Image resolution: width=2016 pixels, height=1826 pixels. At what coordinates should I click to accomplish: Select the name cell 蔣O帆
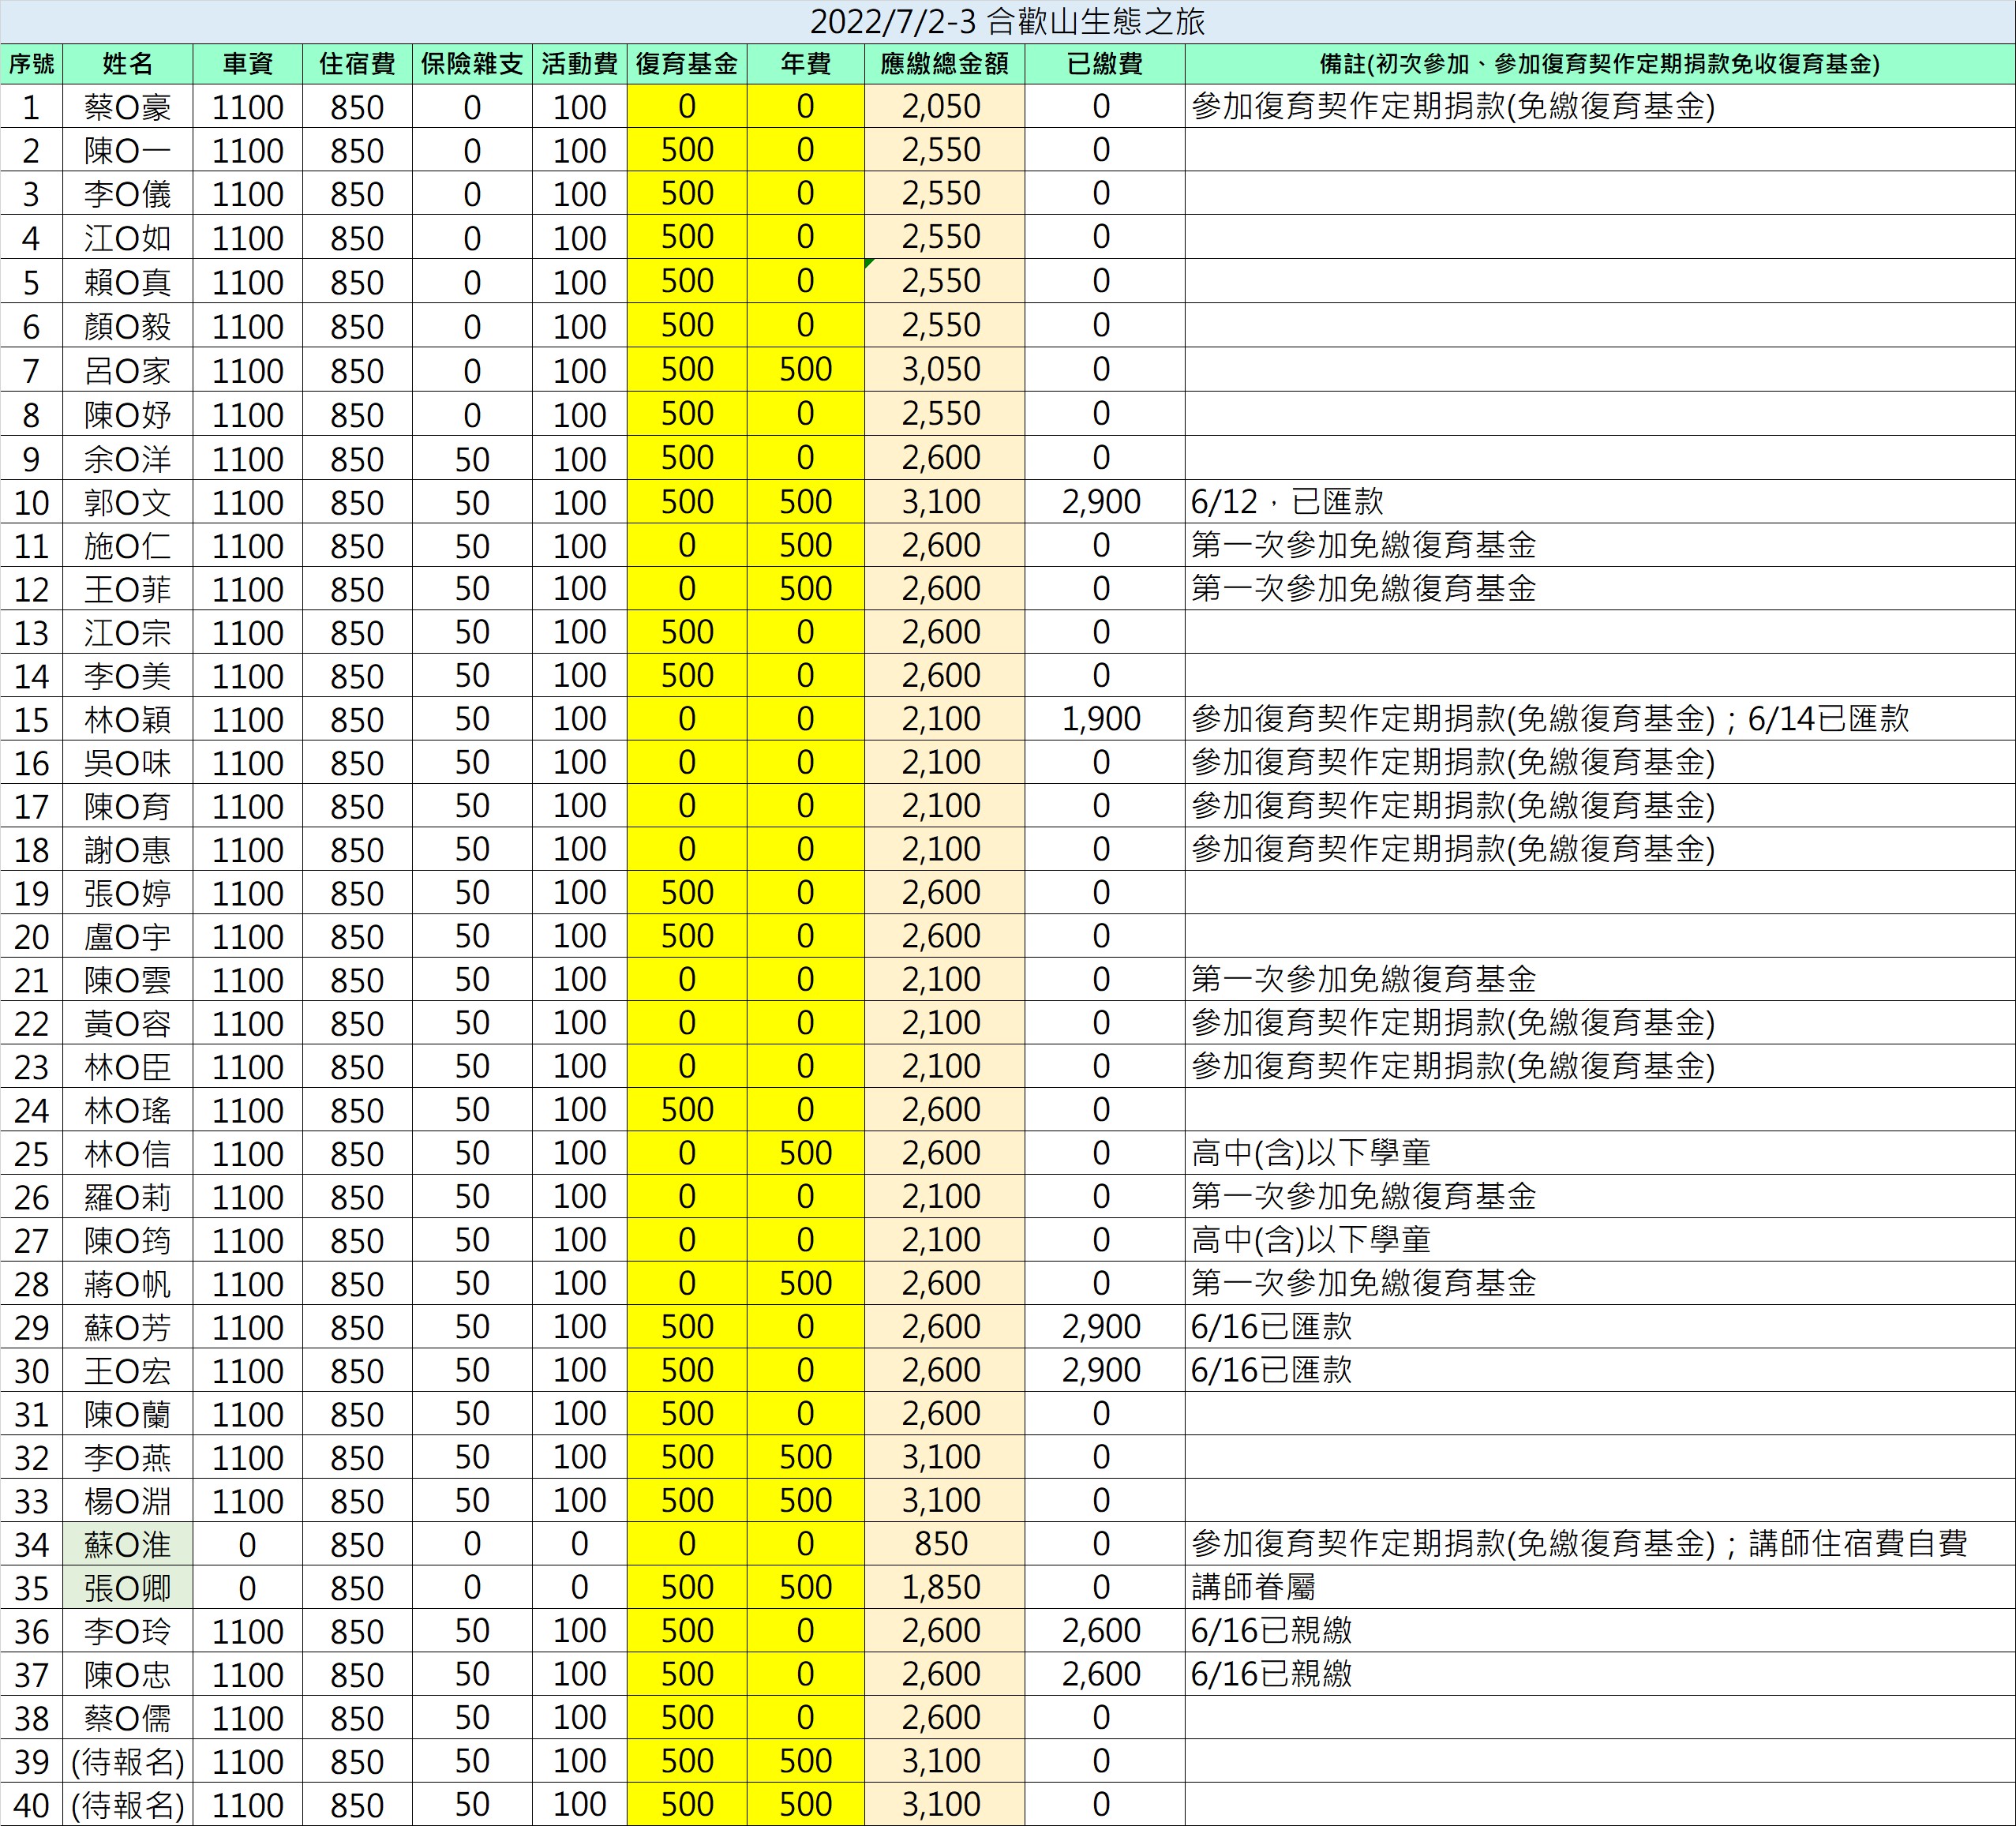[128, 1284]
